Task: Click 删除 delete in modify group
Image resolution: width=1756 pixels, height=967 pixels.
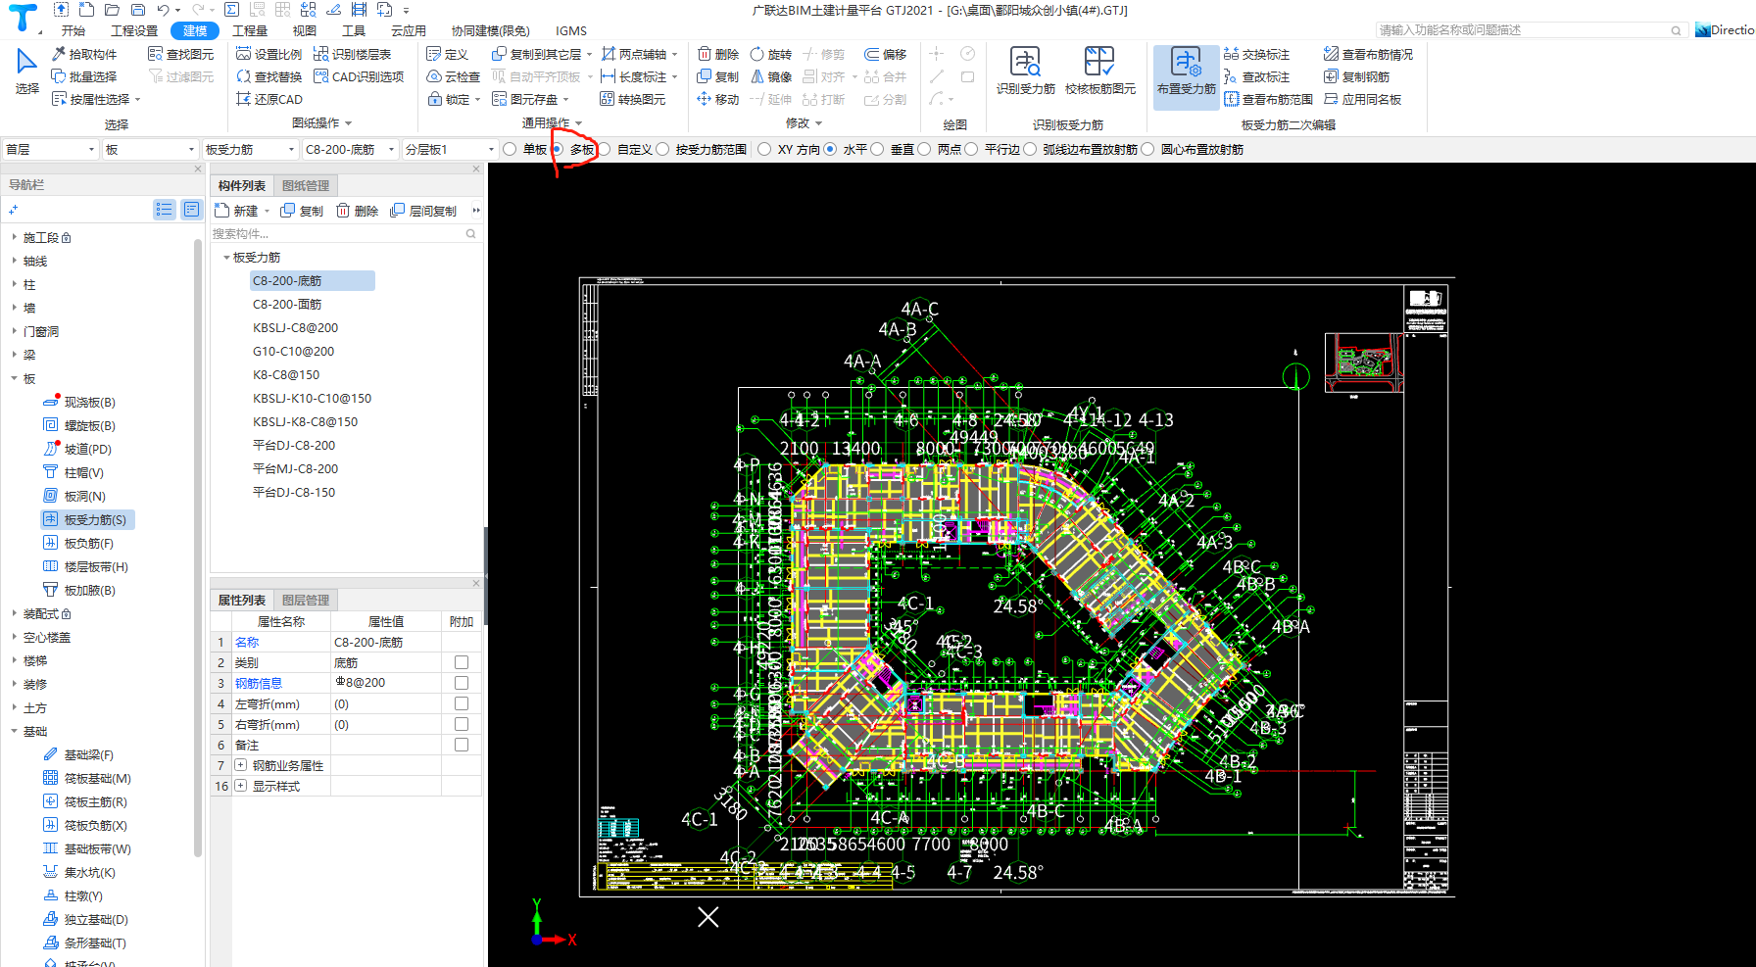Action: click(x=718, y=54)
